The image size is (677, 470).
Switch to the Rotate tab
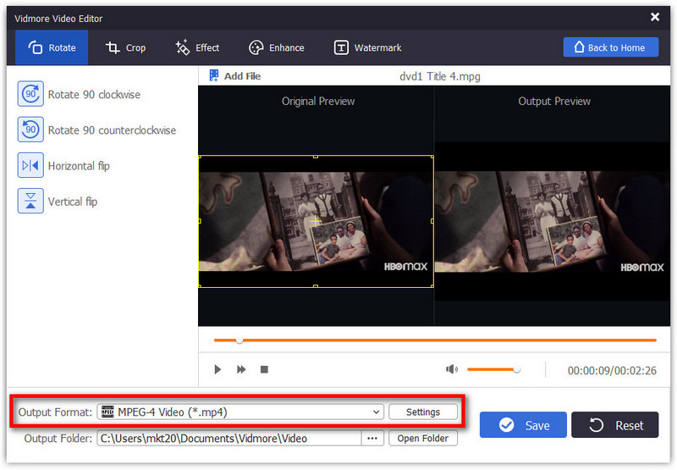(52, 47)
